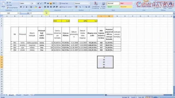This screenshot has width=175, height=98.
Task: Align text to the right
Action: pyautogui.click(x=51, y=7)
